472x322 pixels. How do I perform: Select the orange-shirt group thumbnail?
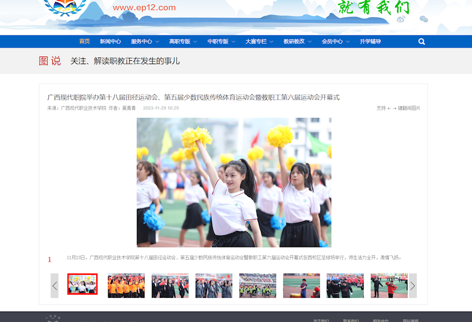coord(126,286)
